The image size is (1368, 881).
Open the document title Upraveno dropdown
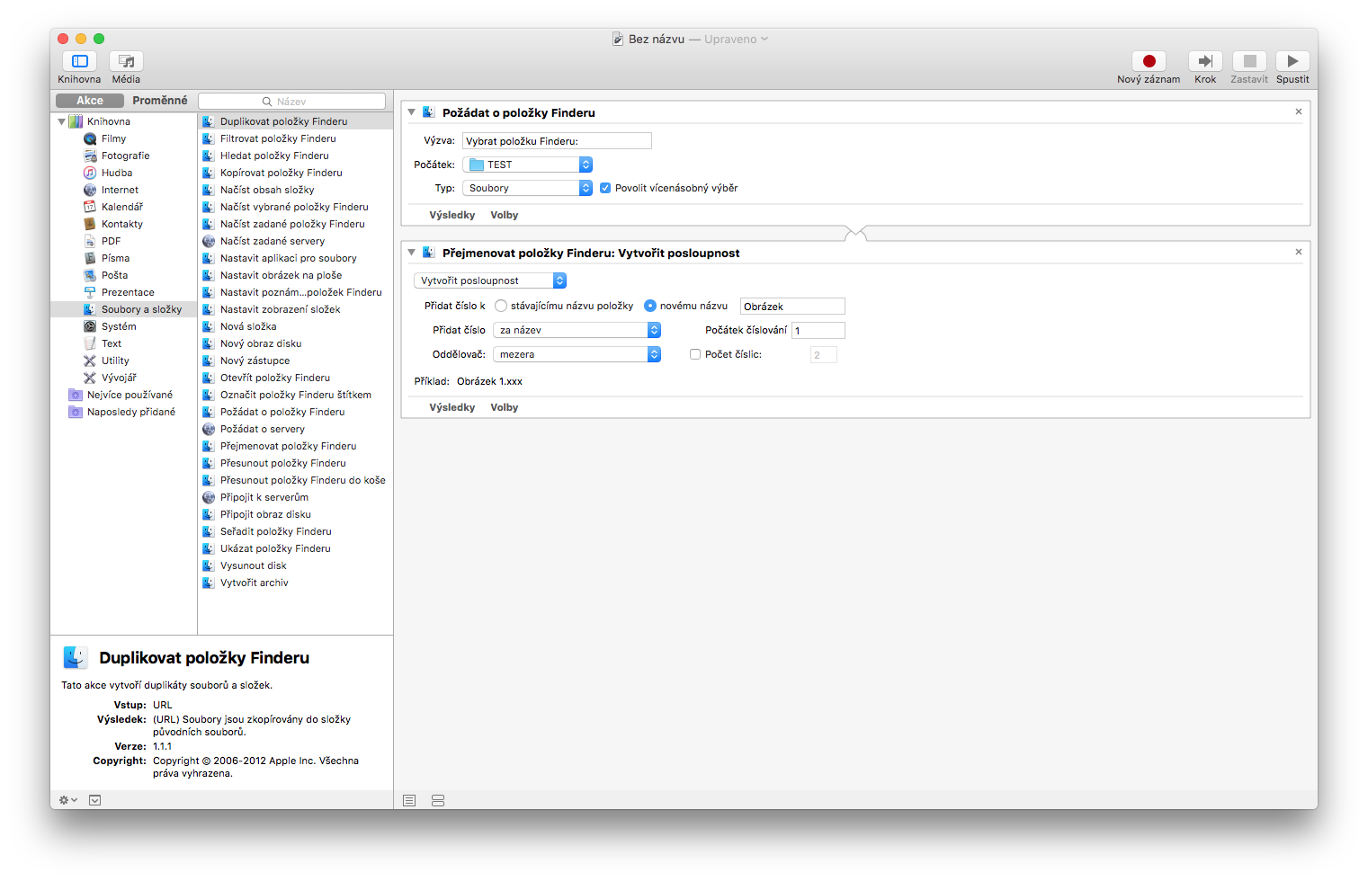tap(737, 40)
